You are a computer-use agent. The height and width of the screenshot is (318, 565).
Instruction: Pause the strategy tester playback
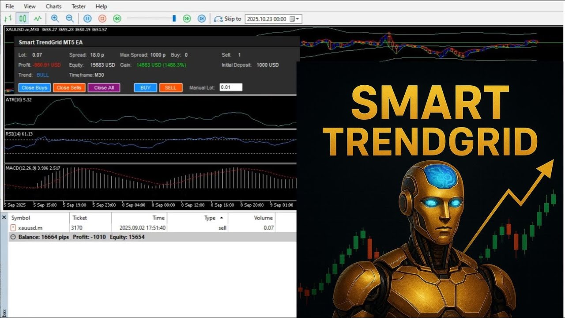[x=87, y=19]
